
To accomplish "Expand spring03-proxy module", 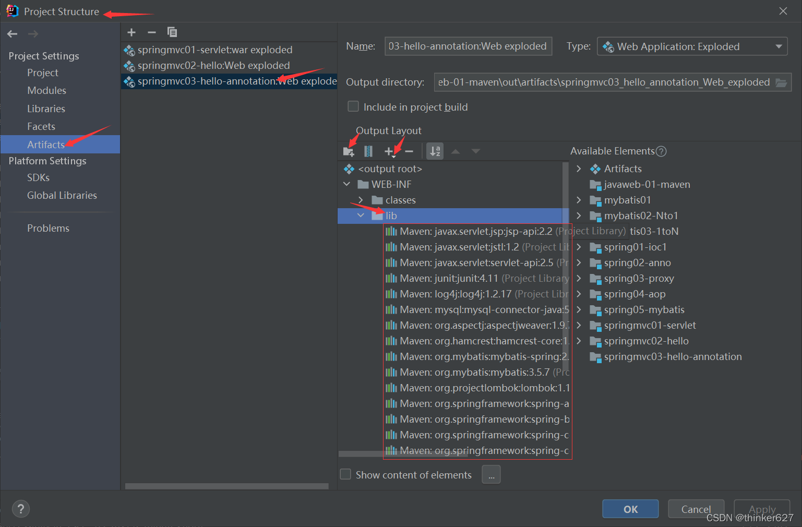I will point(579,278).
